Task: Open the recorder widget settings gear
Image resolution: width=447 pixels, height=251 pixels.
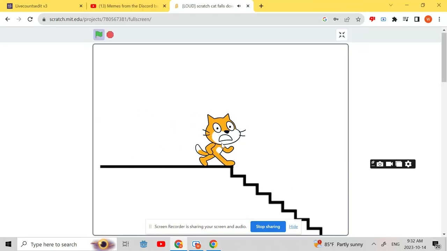Action: (x=408, y=164)
